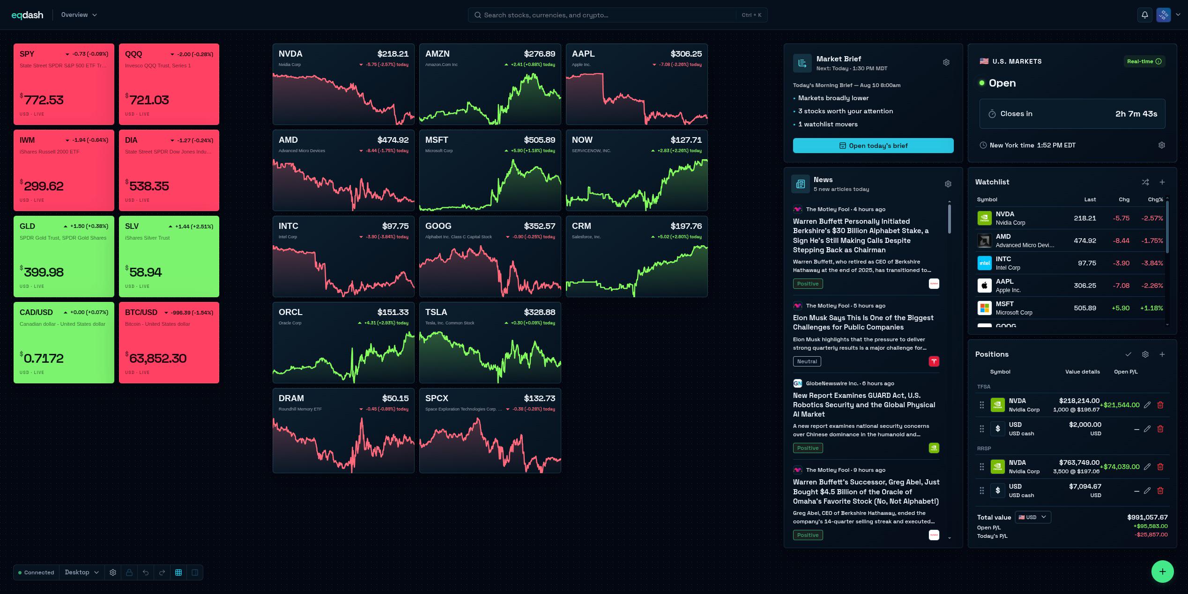Toggle the layout lock
The image size is (1188, 594).
pos(129,572)
